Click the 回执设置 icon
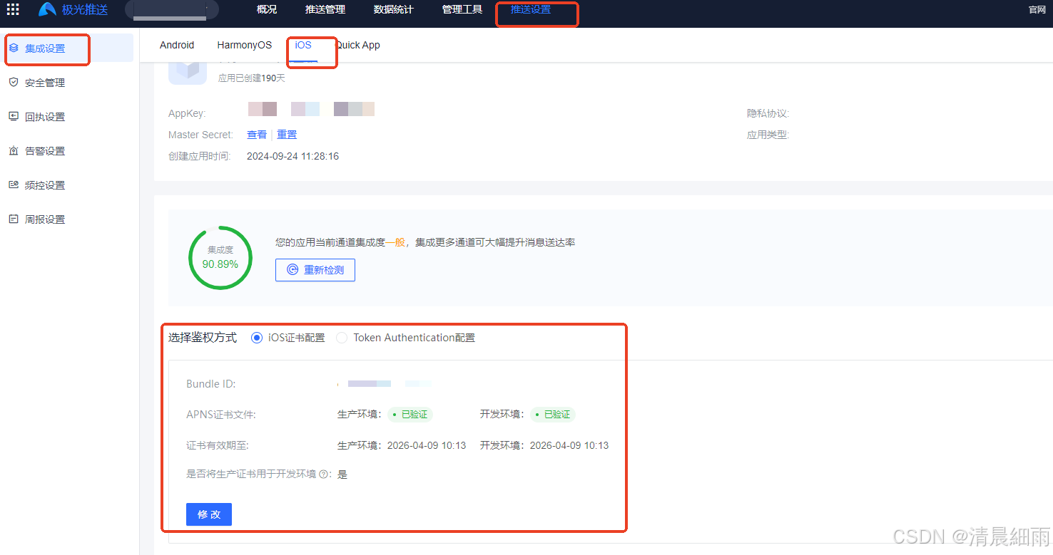This screenshot has width=1053, height=555. click(x=14, y=117)
